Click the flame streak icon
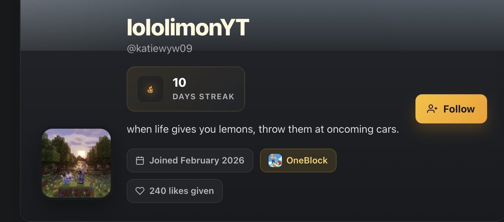The height and width of the screenshot is (222, 504). pos(150,89)
